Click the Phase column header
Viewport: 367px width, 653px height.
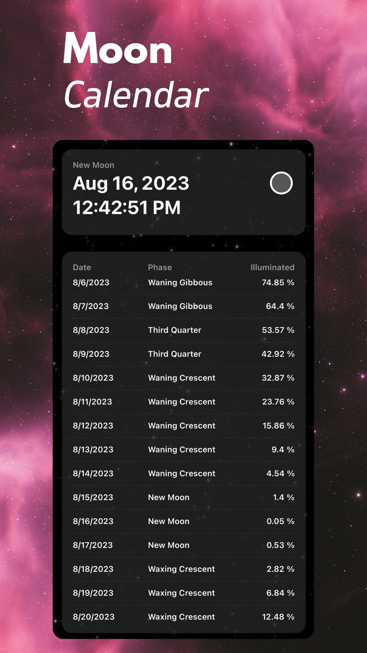(160, 267)
